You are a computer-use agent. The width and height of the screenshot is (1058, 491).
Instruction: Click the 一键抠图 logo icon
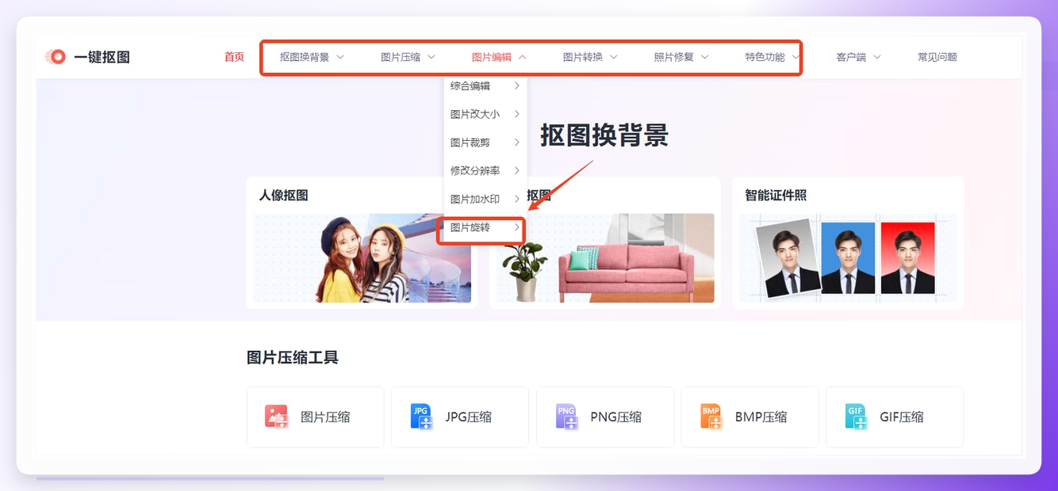[56, 57]
